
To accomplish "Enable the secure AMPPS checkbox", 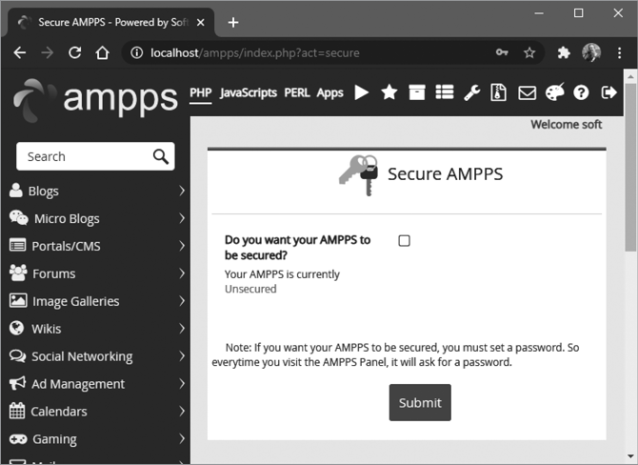I will (x=404, y=241).
